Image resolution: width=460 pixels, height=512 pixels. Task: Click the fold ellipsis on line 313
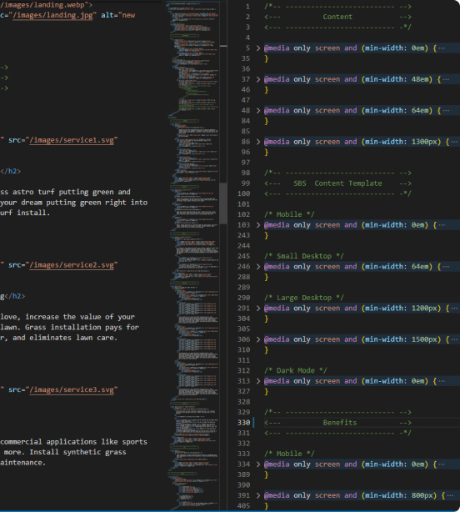(442, 381)
